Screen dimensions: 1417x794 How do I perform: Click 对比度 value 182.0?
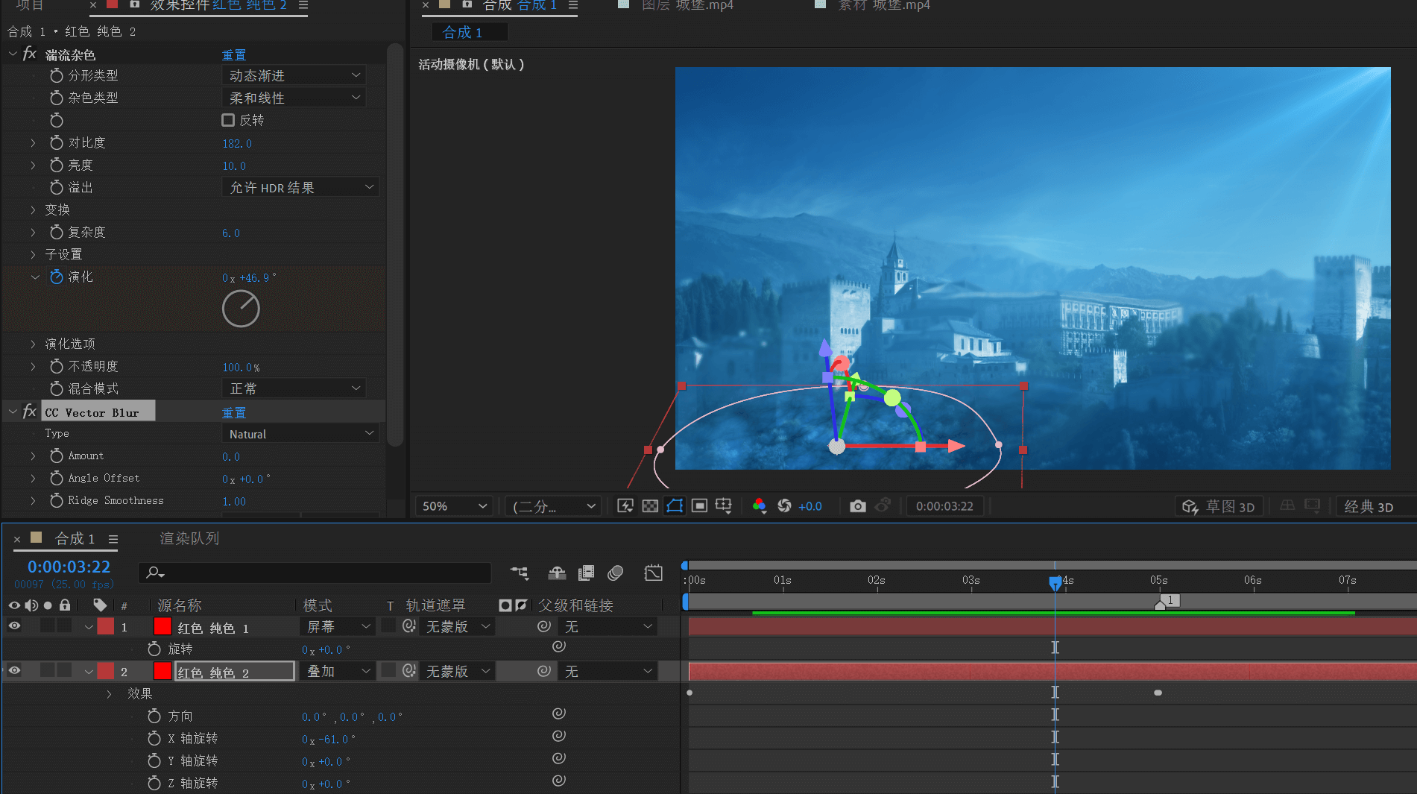coord(237,143)
